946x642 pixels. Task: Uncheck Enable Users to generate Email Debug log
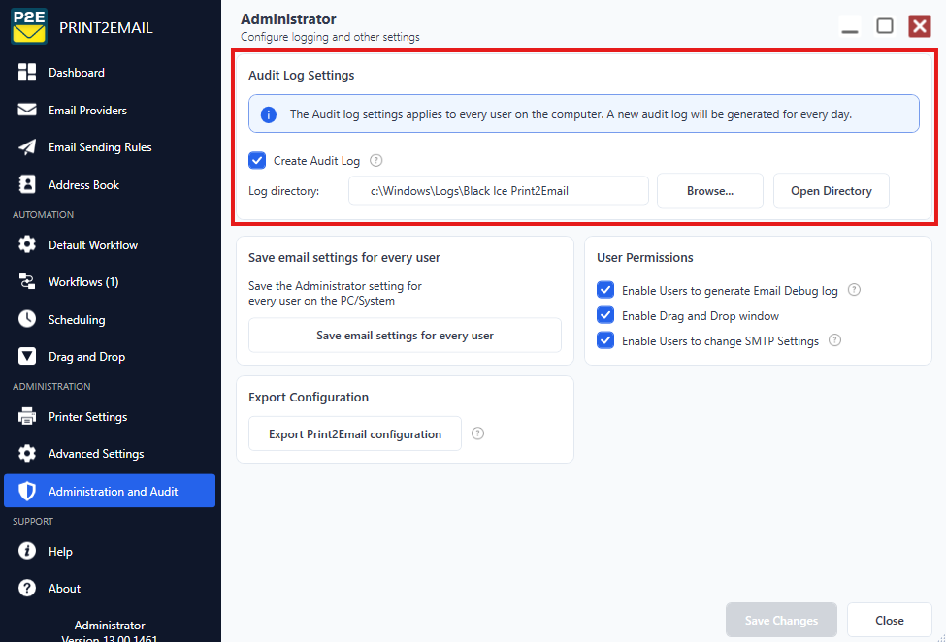(x=605, y=290)
